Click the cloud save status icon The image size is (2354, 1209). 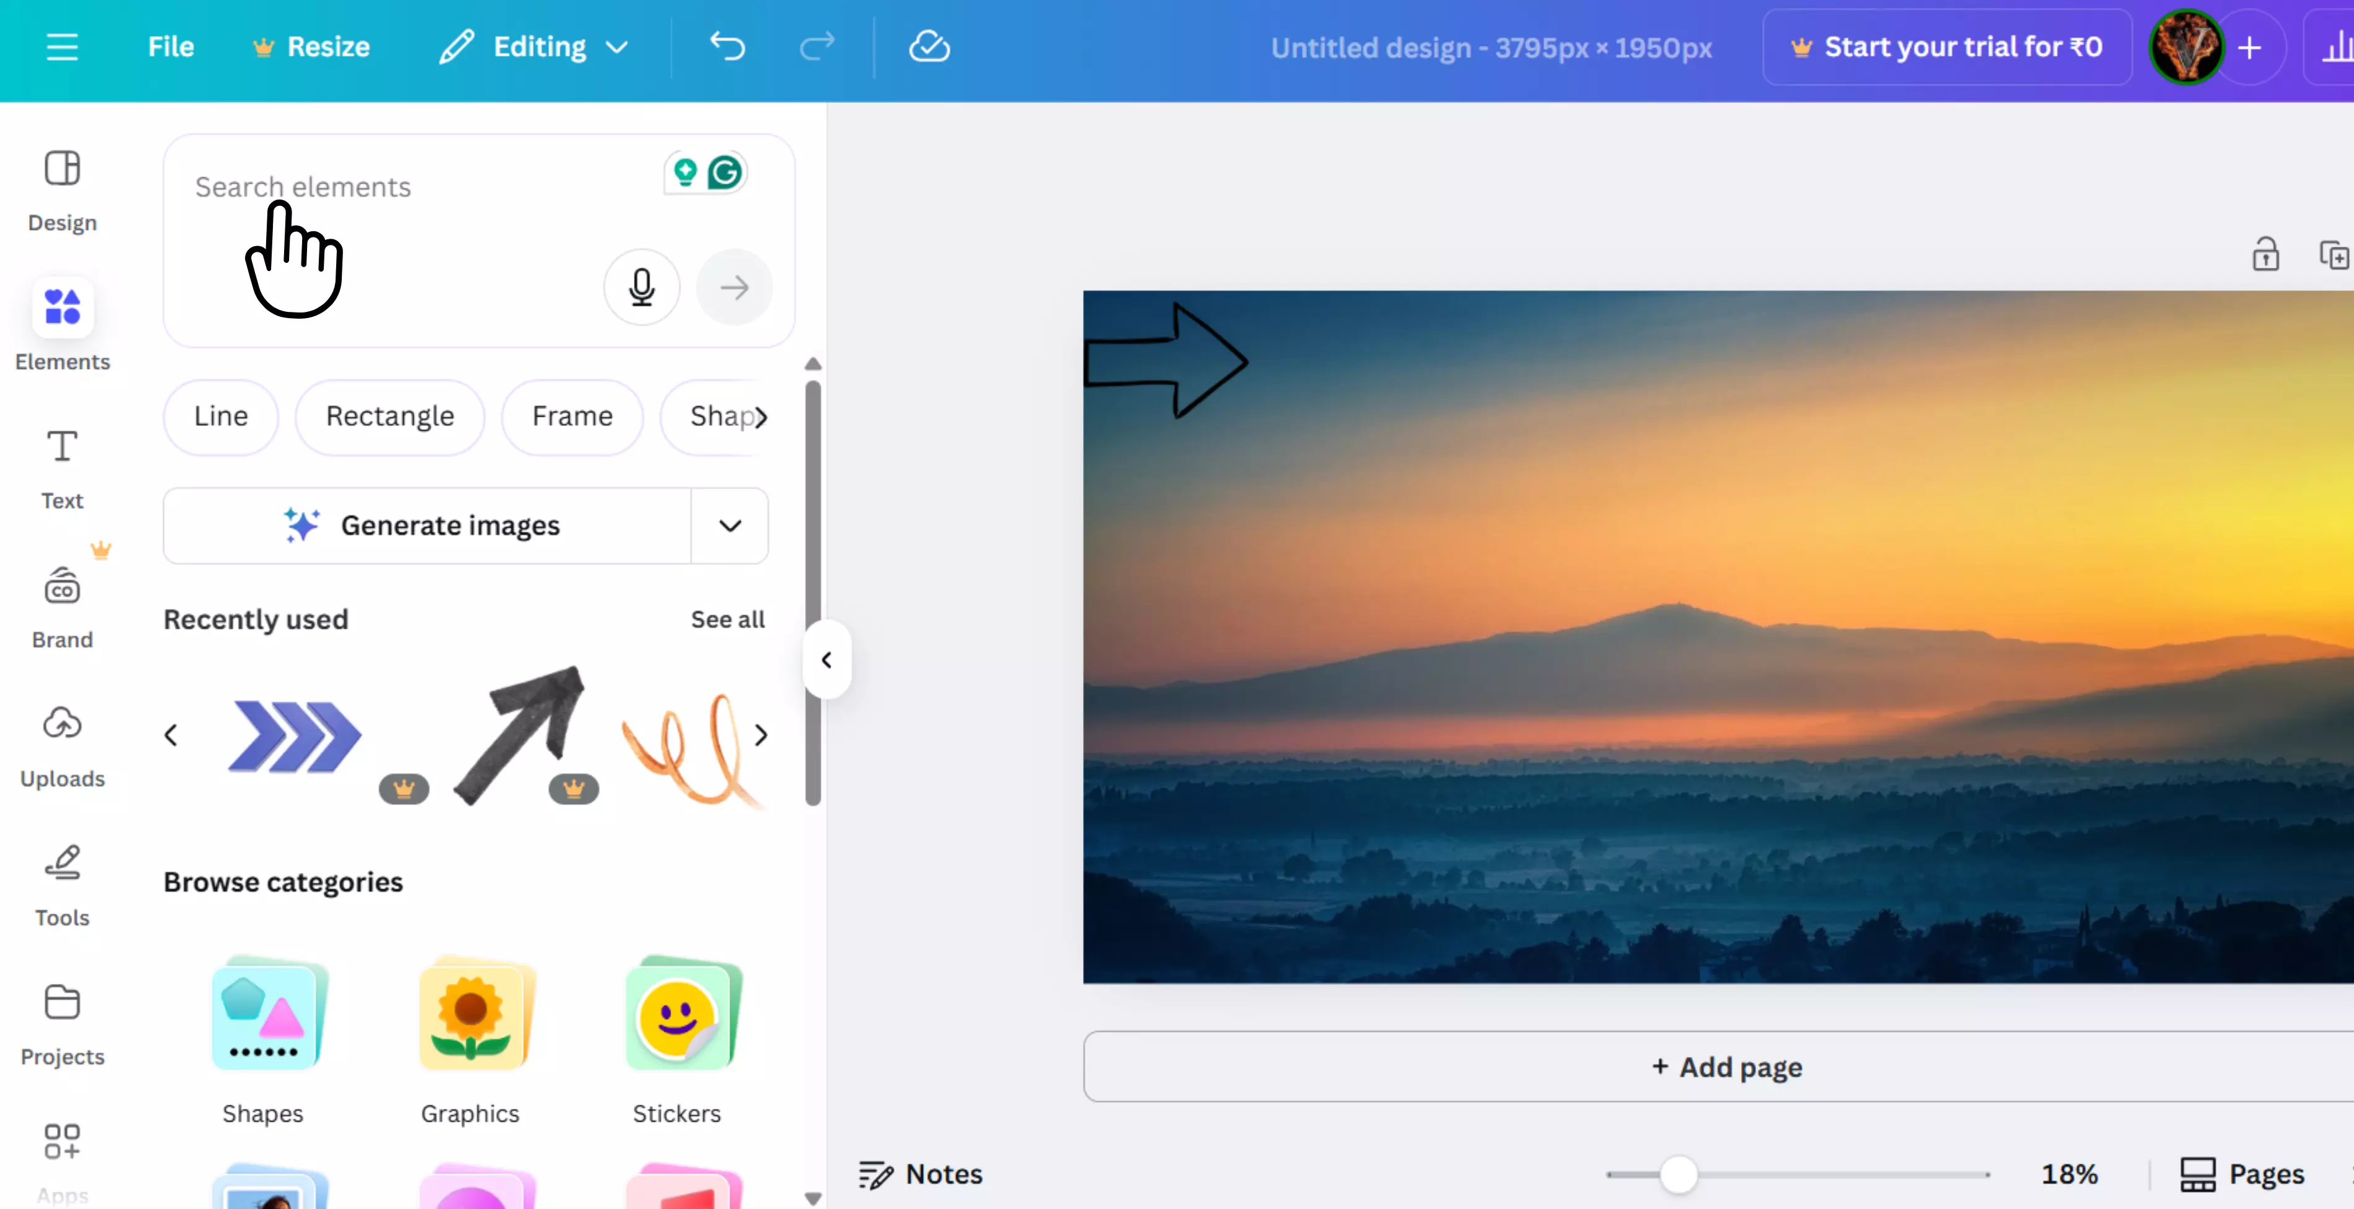point(929,46)
